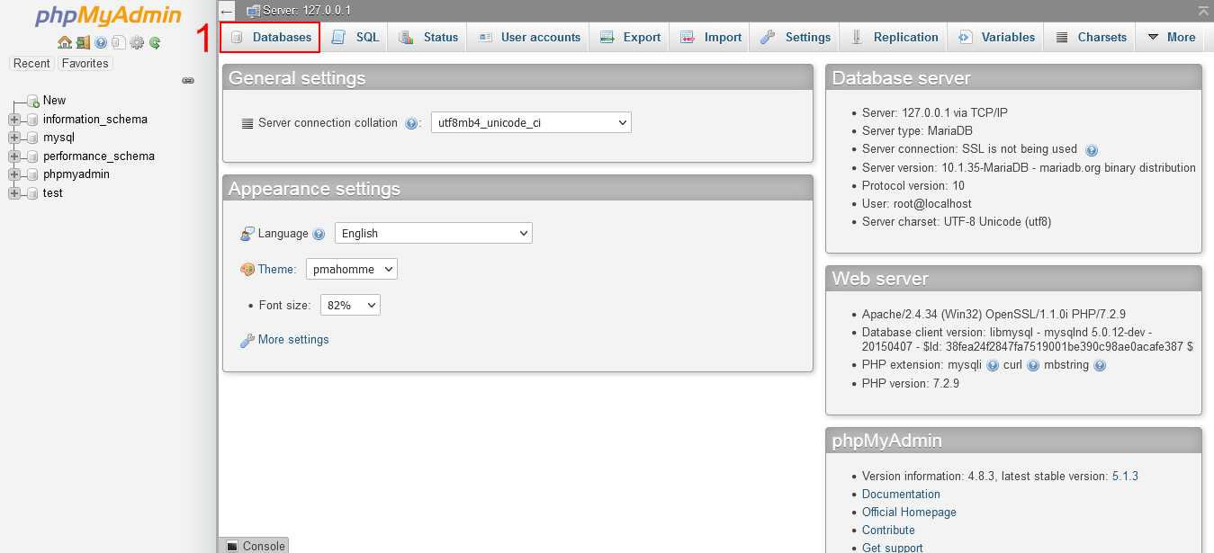The height and width of the screenshot is (553, 1214).
Task: Go to the User accounts tab
Action: 528,37
